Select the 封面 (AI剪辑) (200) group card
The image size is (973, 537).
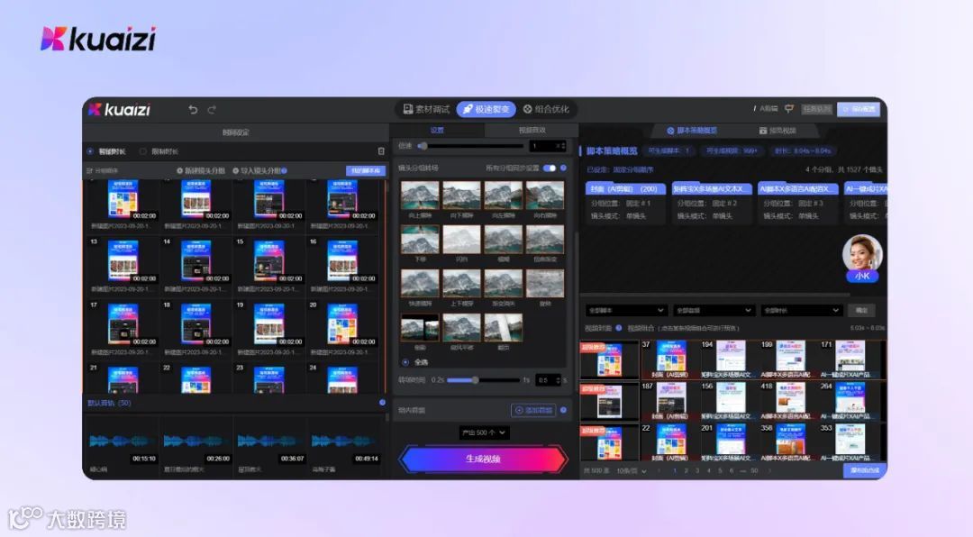(625, 202)
